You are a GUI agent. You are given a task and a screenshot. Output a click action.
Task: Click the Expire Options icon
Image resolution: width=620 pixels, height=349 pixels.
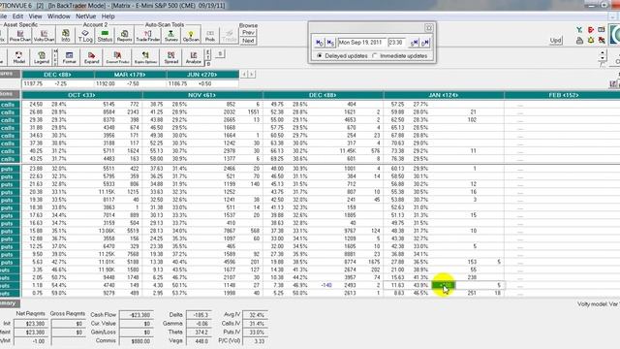click(x=145, y=57)
